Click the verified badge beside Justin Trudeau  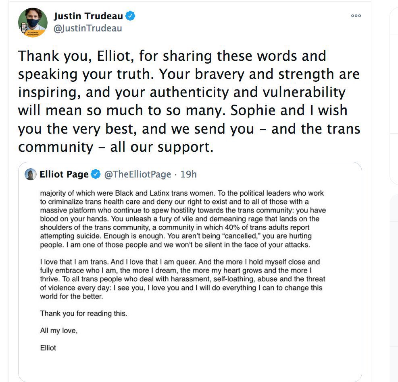coord(130,16)
